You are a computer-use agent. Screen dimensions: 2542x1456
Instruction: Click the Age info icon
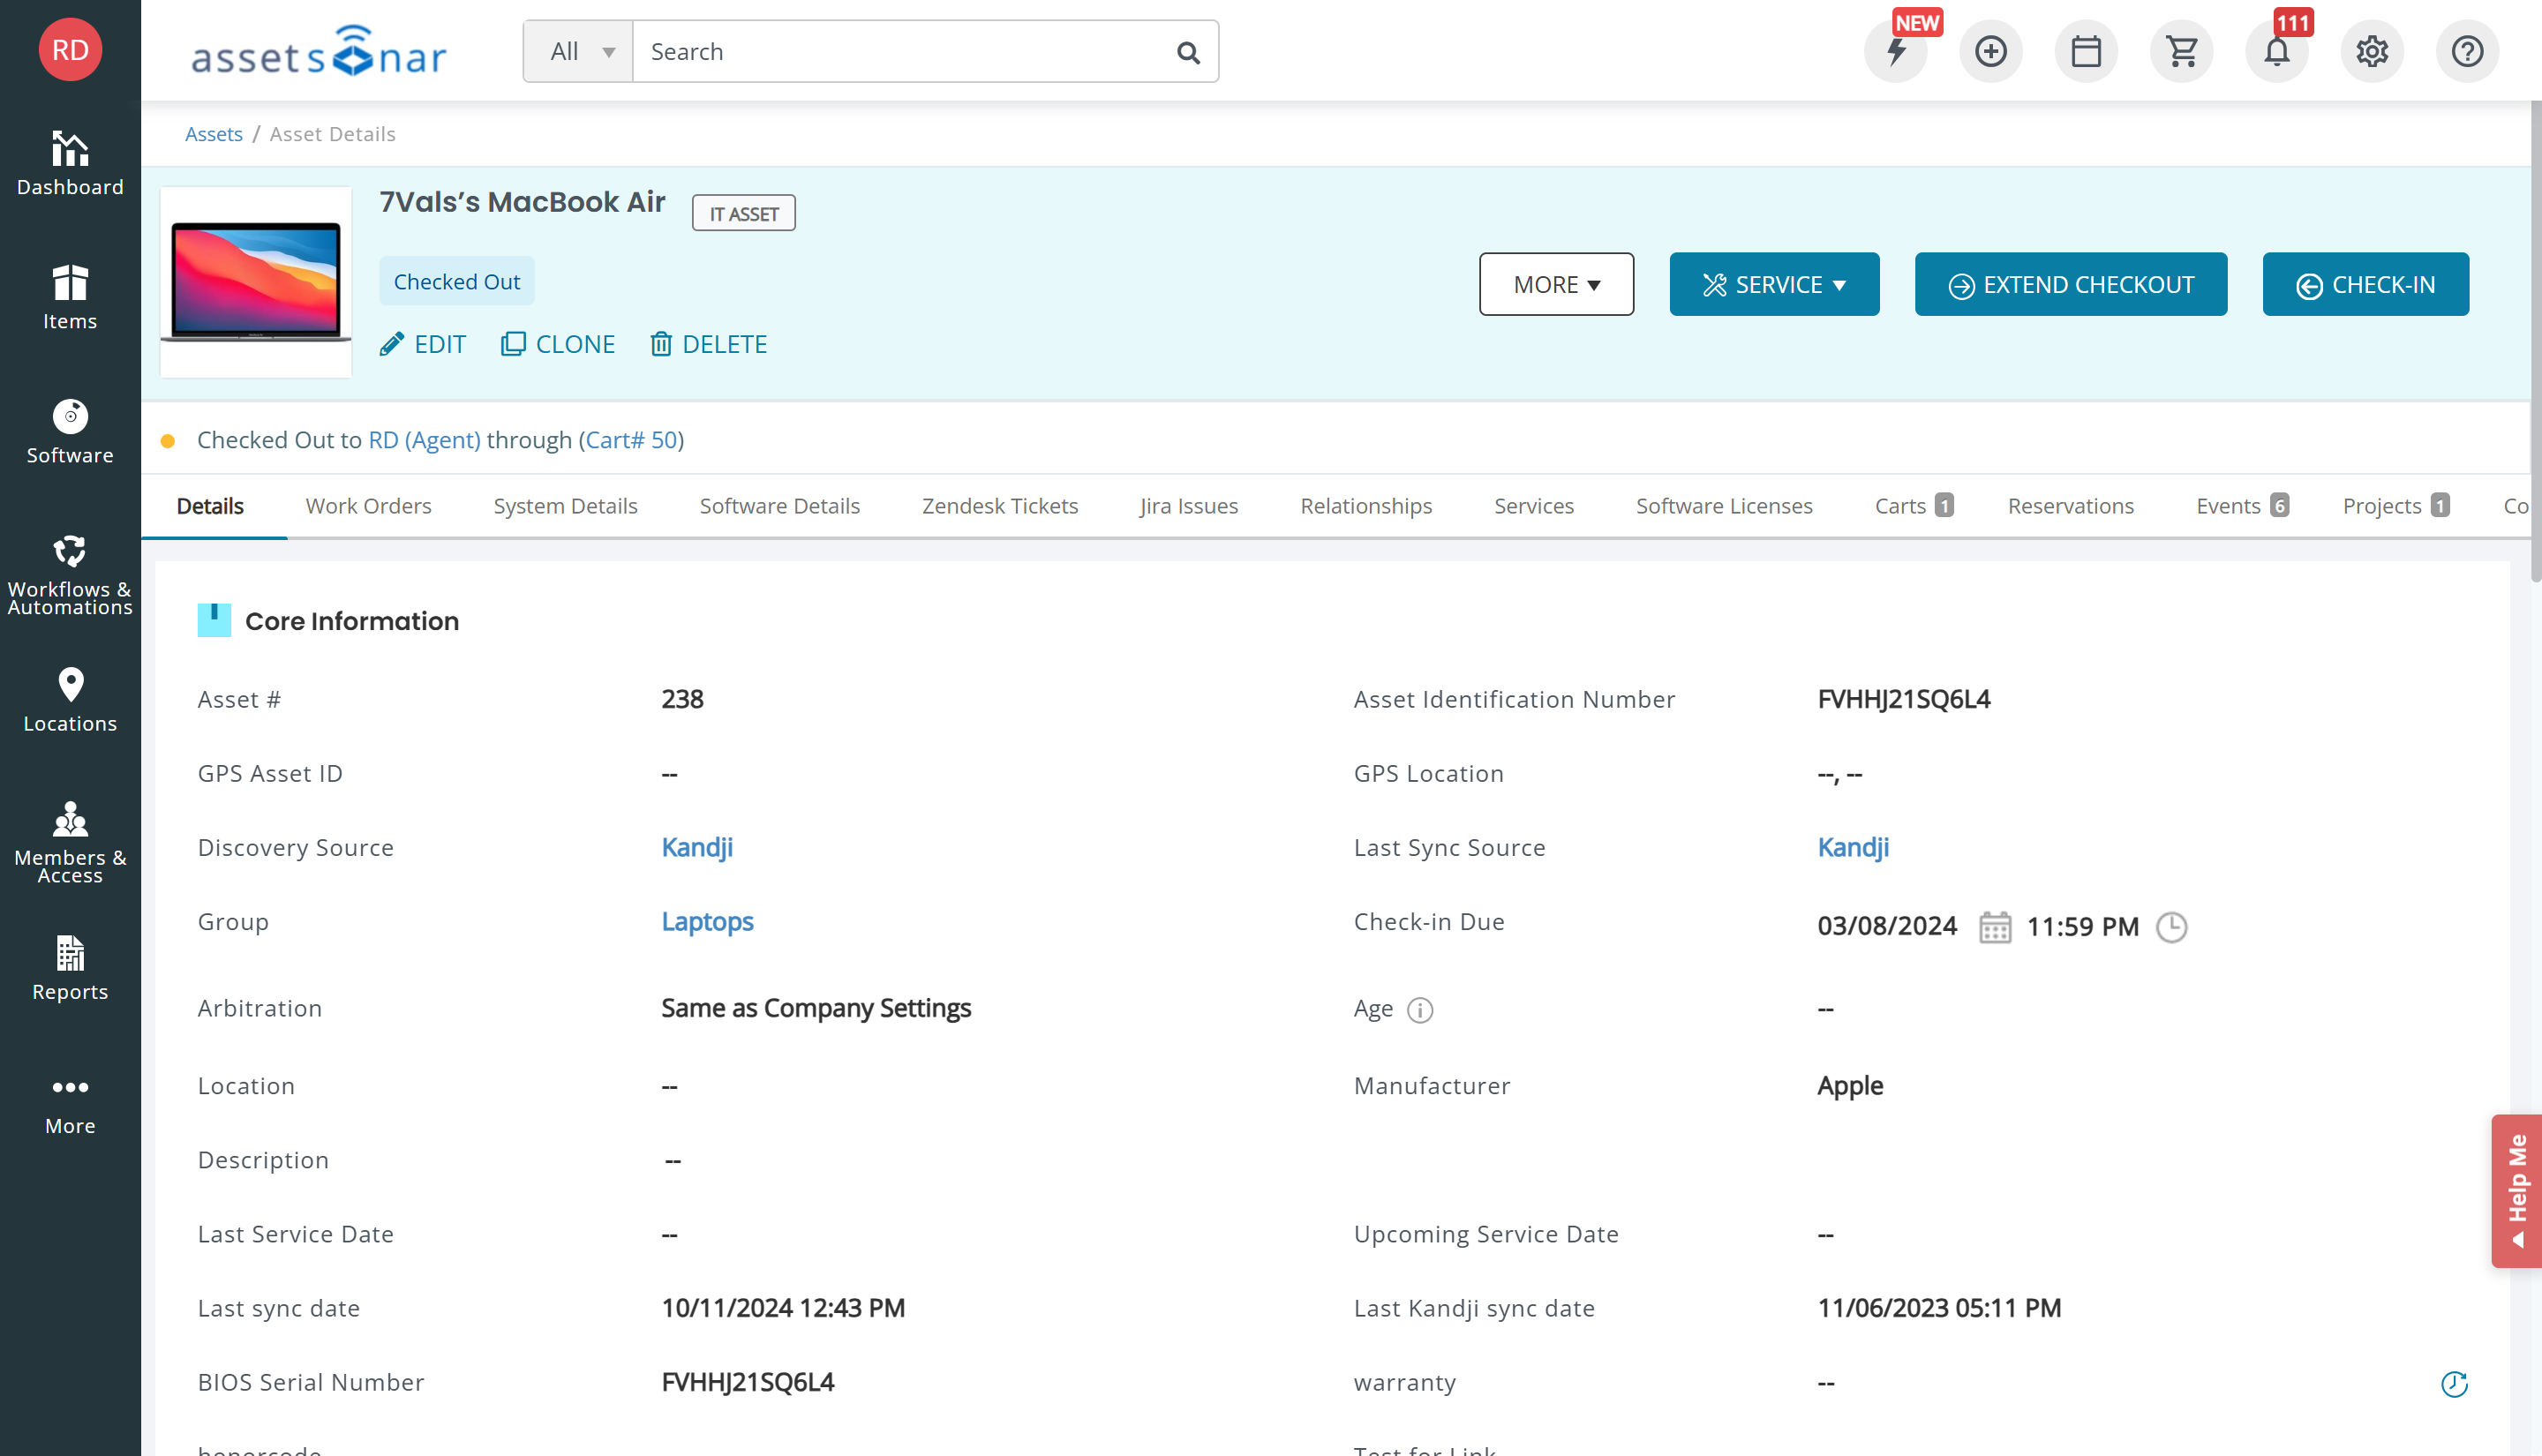pyautogui.click(x=1420, y=1010)
